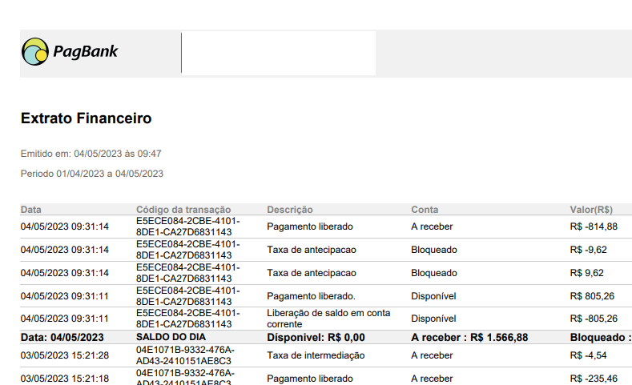Click Liberação de saldo em conta corrente
Image resolution: width=632 pixels, height=385 pixels.
point(328,319)
